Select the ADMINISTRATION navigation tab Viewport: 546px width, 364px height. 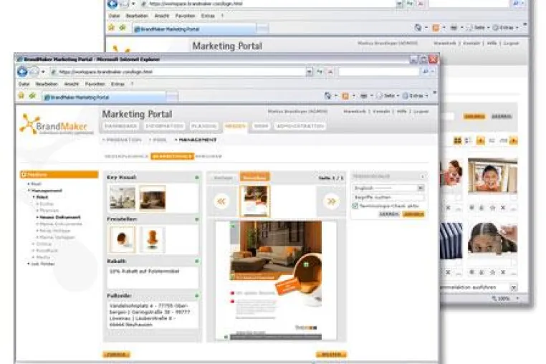tap(300, 126)
